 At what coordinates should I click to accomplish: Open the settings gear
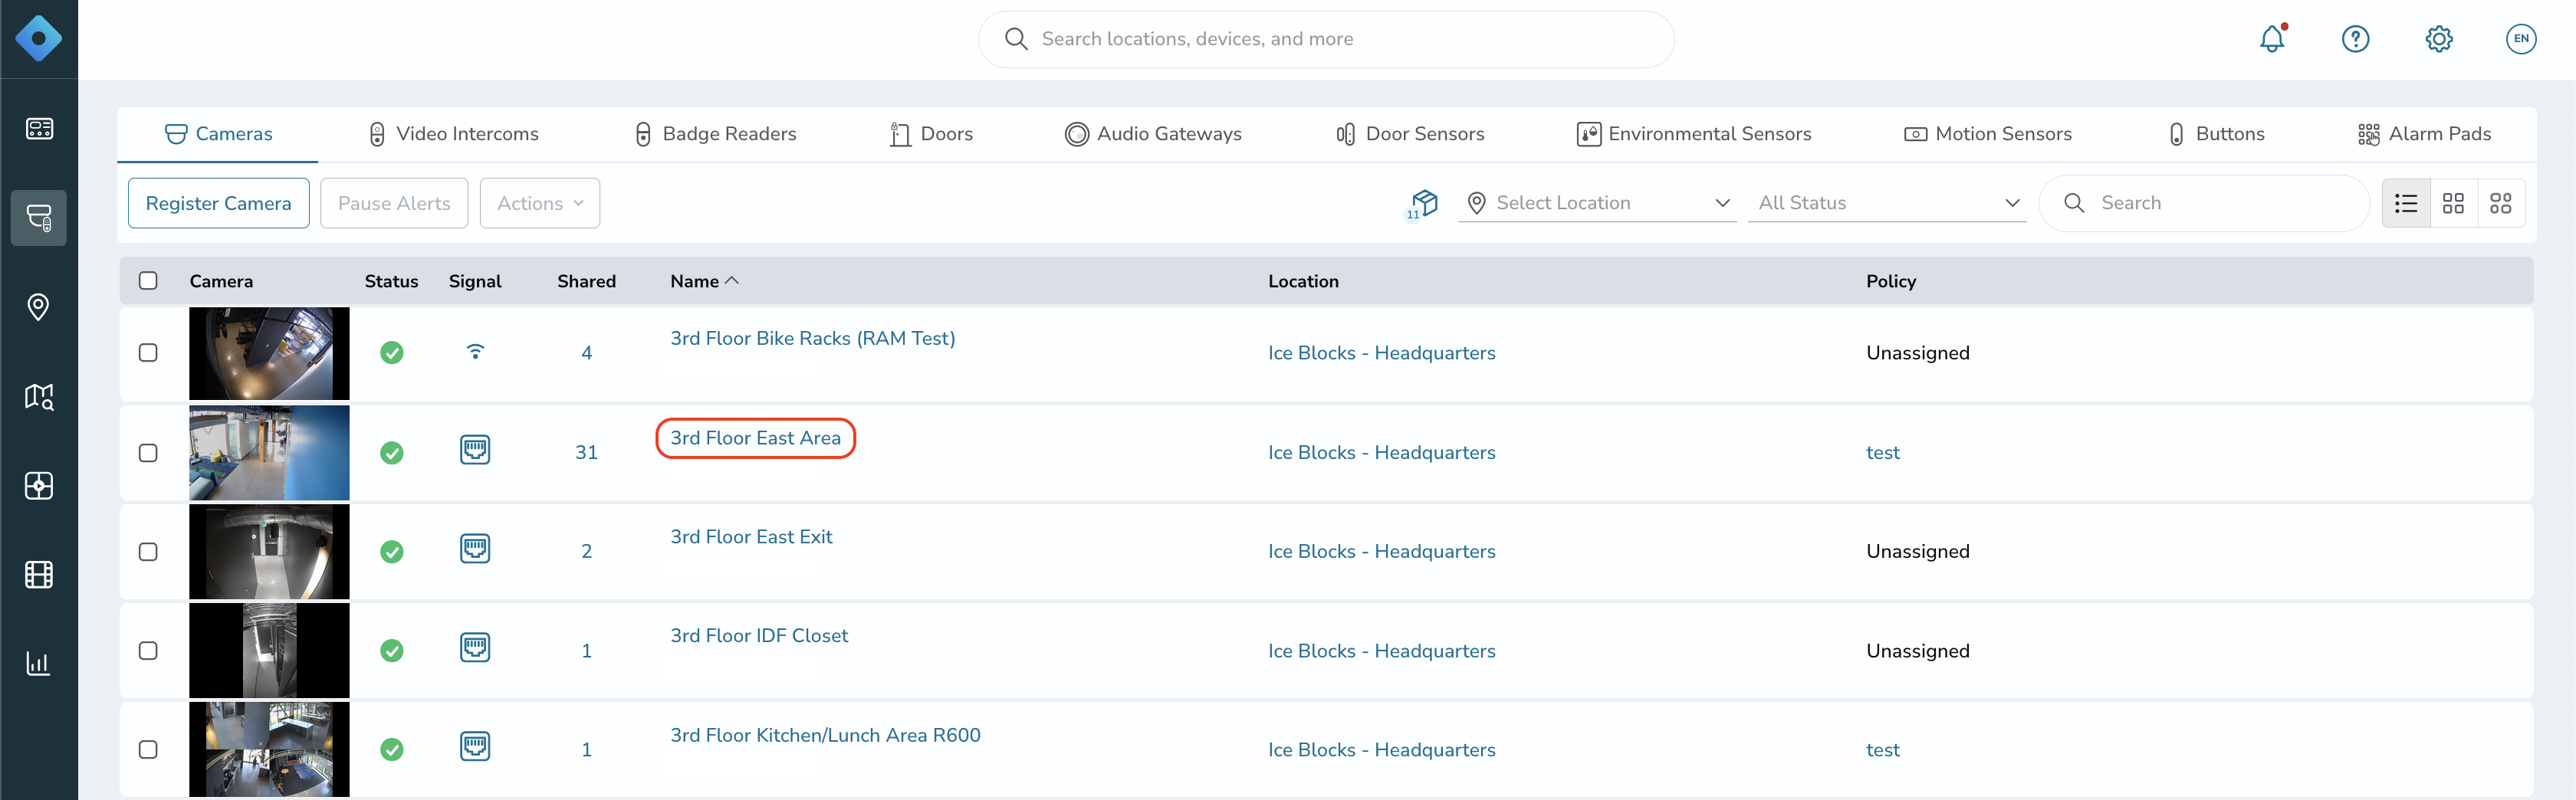coord(2438,38)
